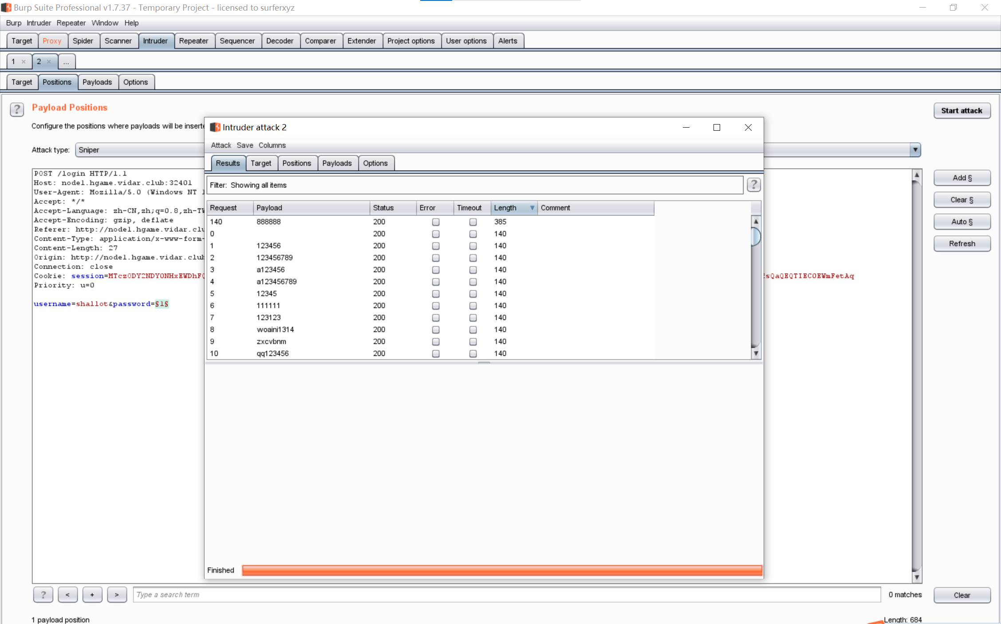Go to previous search match arrow
The image size is (1001, 624).
tap(67, 595)
